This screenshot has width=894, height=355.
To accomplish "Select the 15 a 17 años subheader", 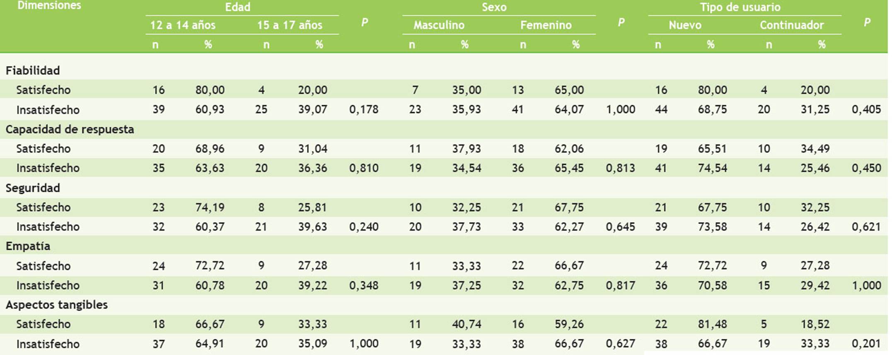I will point(290,25).
